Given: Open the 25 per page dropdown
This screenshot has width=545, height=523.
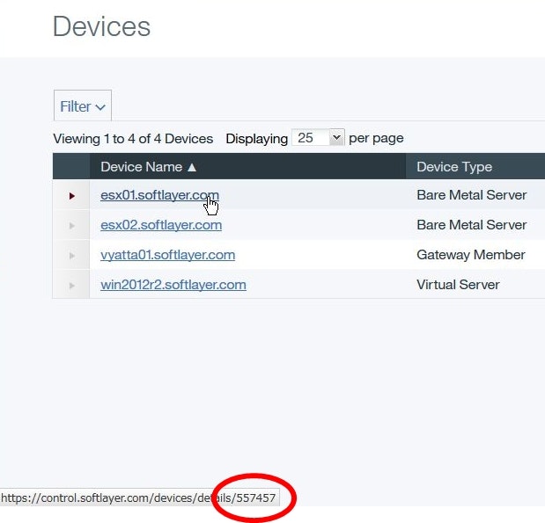Looking at the screenshot, I should click(318, 138).
